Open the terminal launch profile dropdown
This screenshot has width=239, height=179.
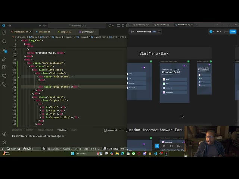(123, 130)
